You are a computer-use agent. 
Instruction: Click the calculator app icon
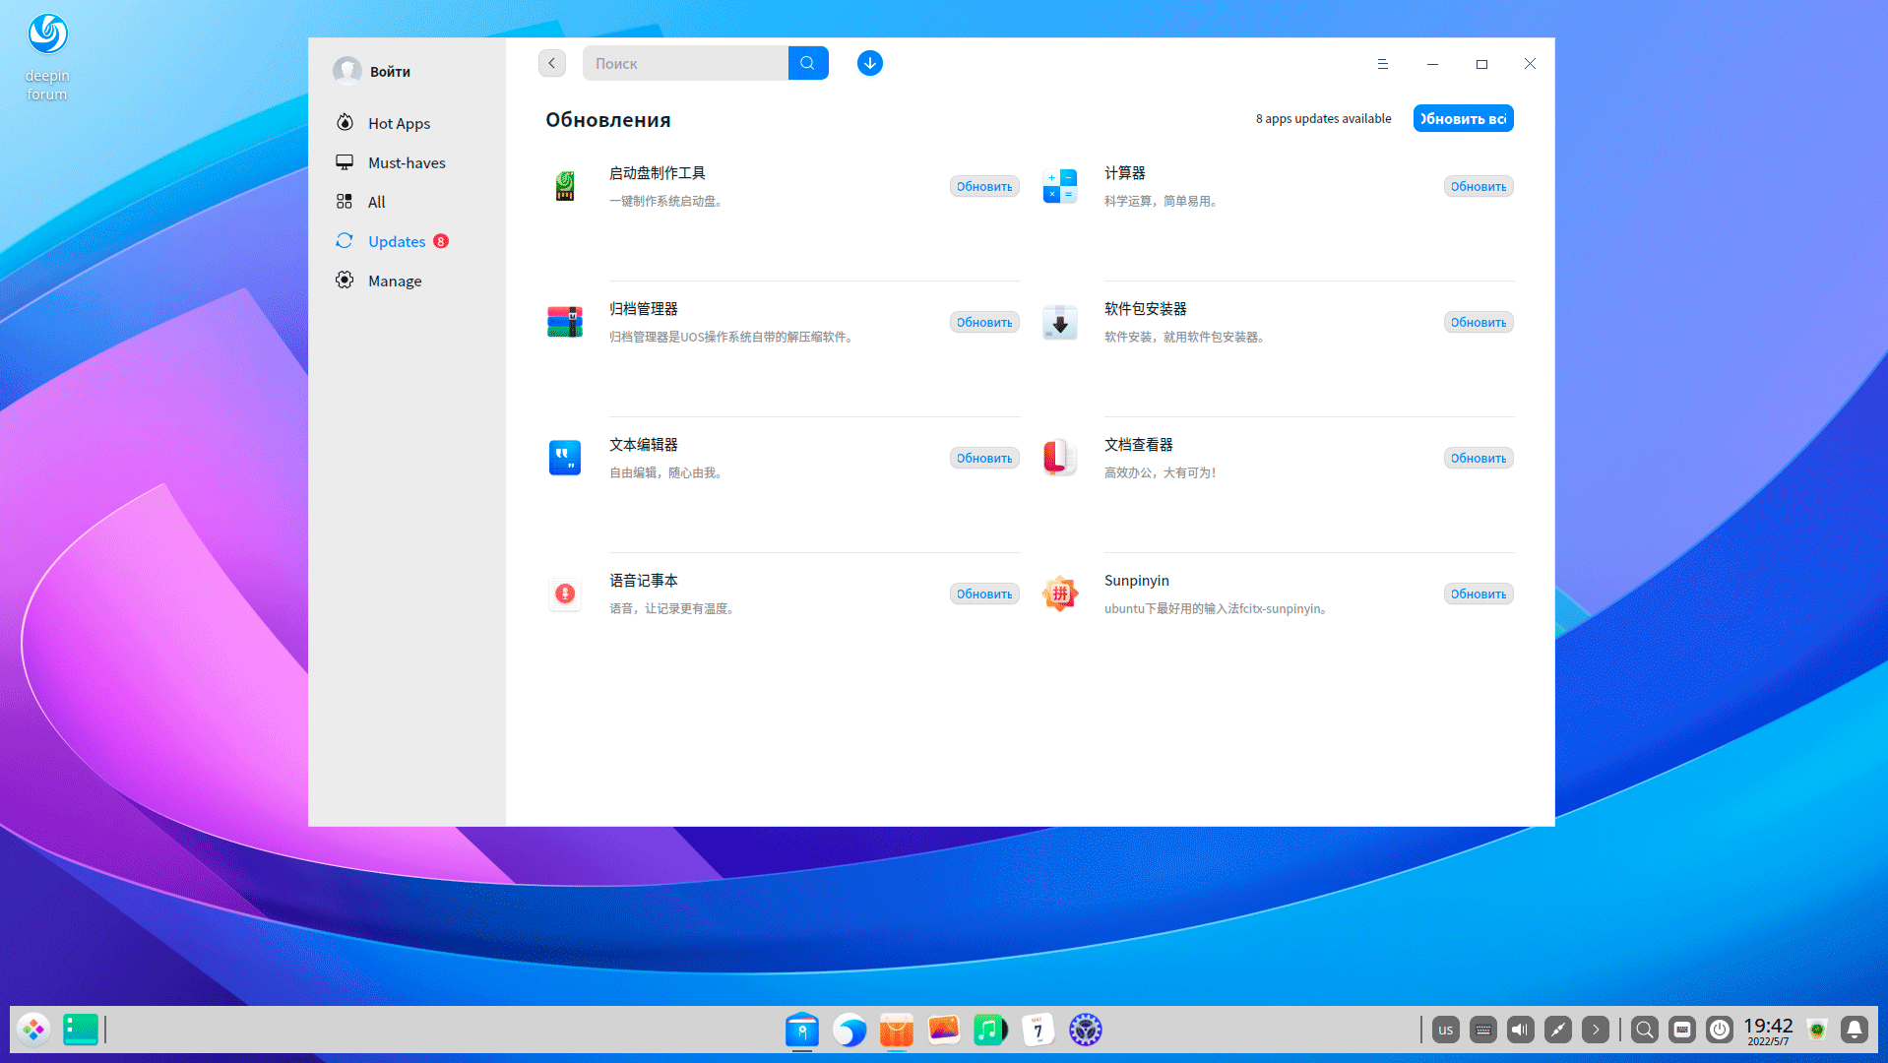1059,186
